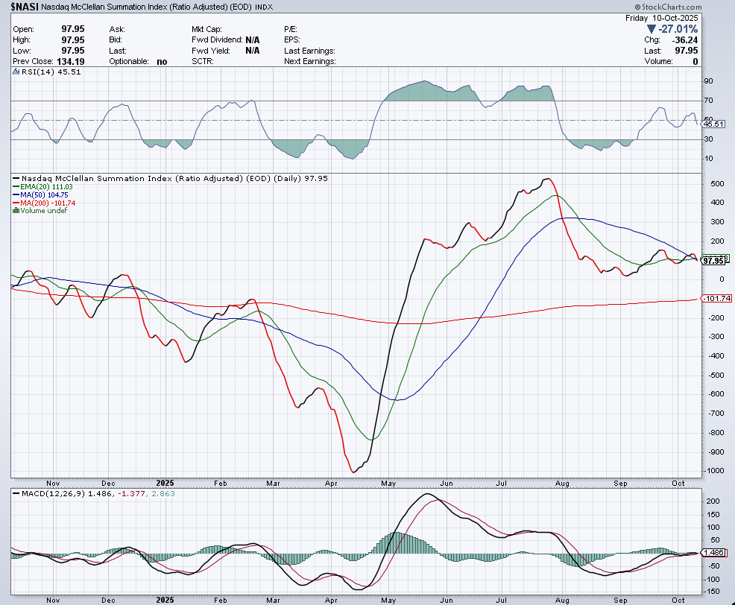
Task: Click the Oct label under the MACD panel
Action: [x=678, y=601]
